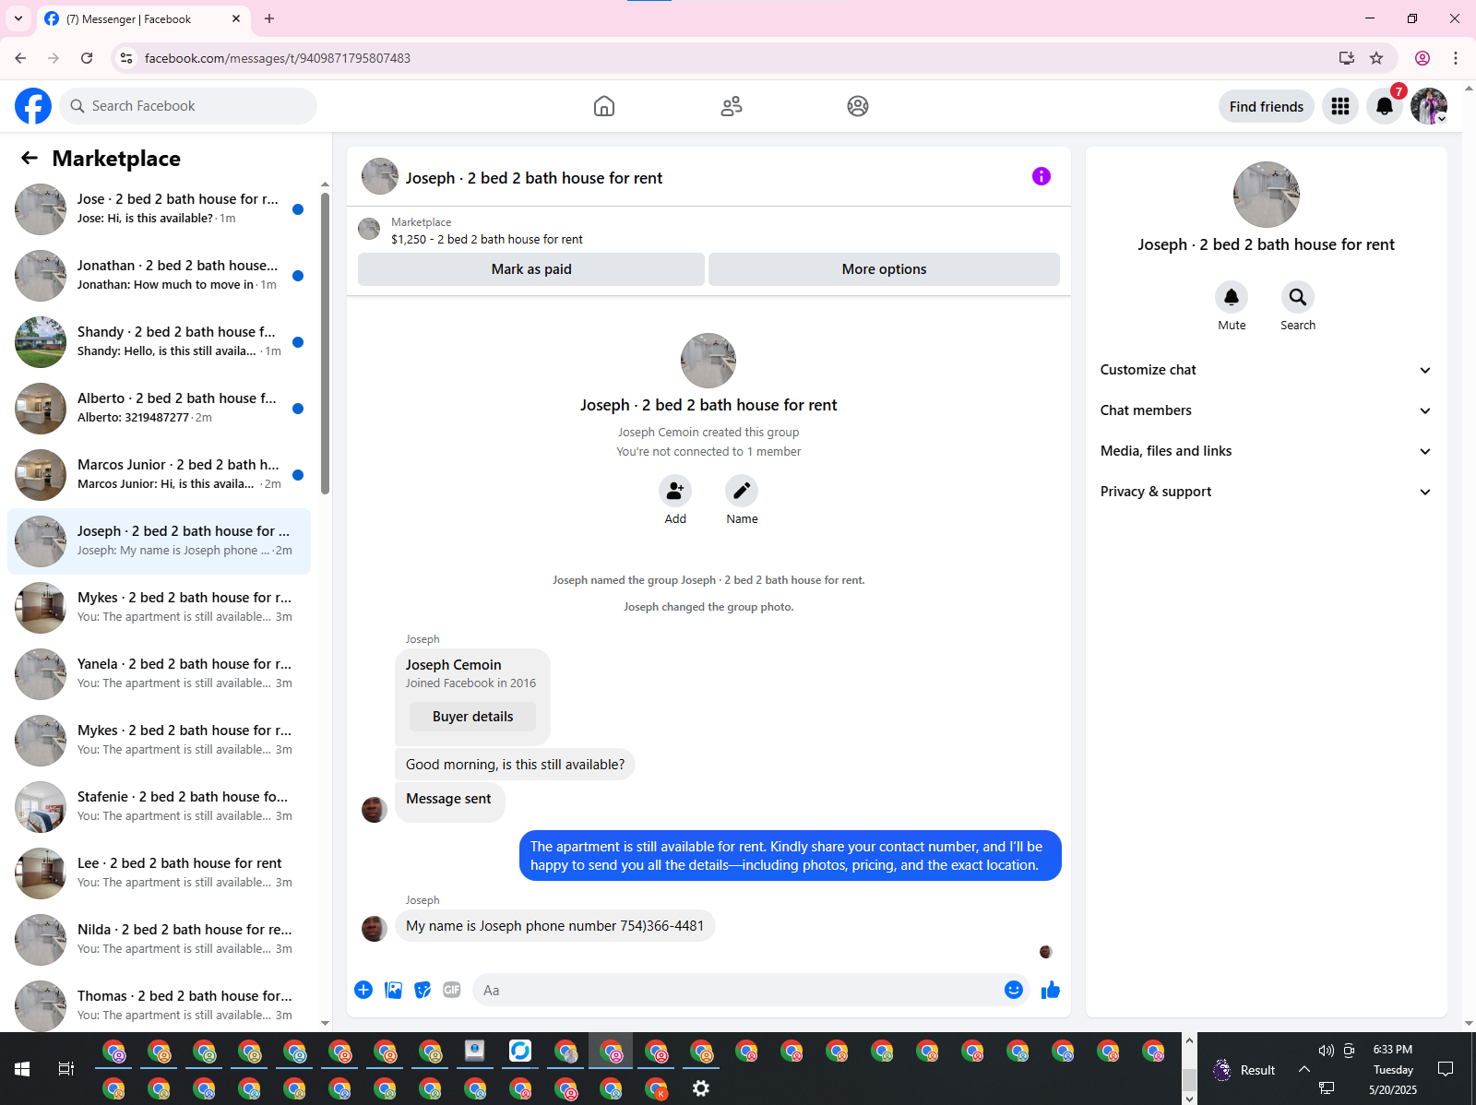The height and width of the screenshot is (1105, 1476).
Task: Open Alberto conversation in the list
Action: pyautogui.click(x=159, y=409)
